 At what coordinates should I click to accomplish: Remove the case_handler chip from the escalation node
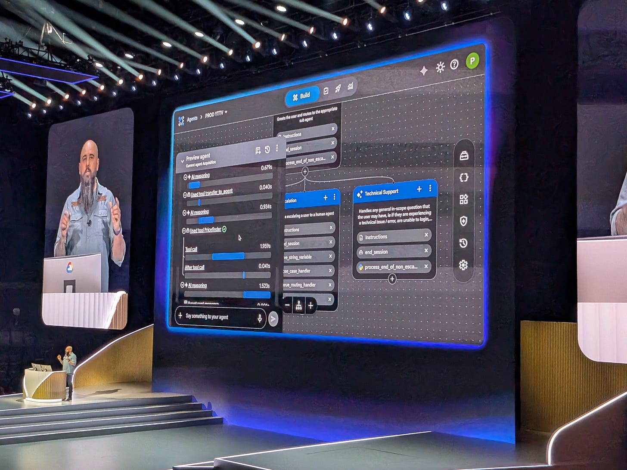pos(331,270)
